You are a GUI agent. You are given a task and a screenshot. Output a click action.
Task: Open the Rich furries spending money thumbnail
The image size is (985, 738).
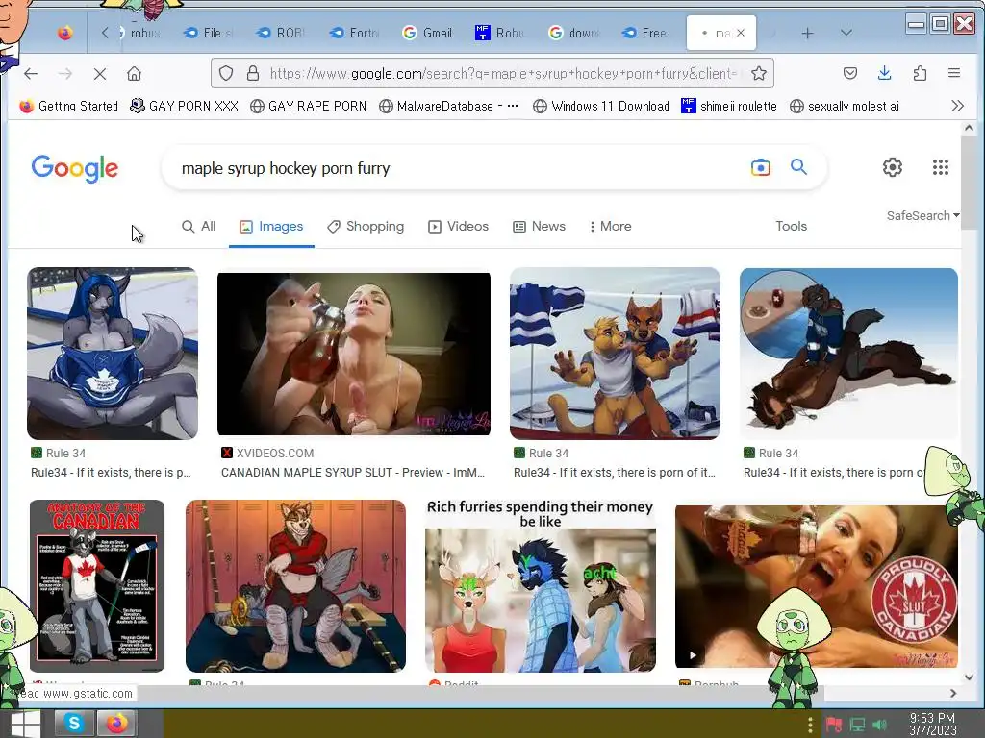point(541,585)
